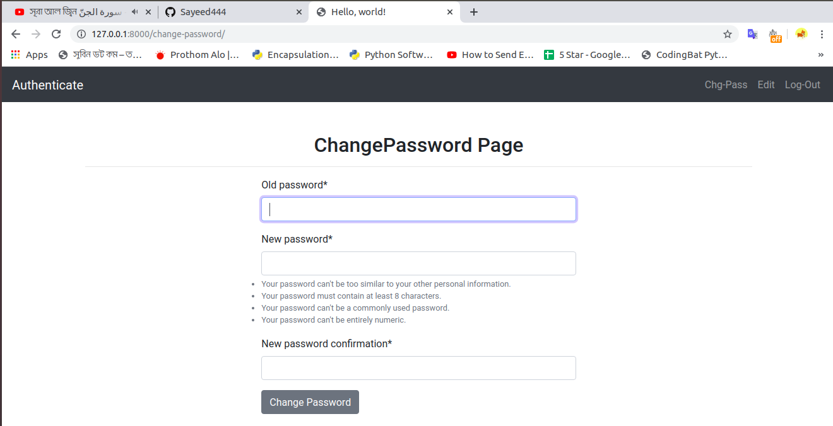Open the Chrome three-dot menu

pos(822,34)
